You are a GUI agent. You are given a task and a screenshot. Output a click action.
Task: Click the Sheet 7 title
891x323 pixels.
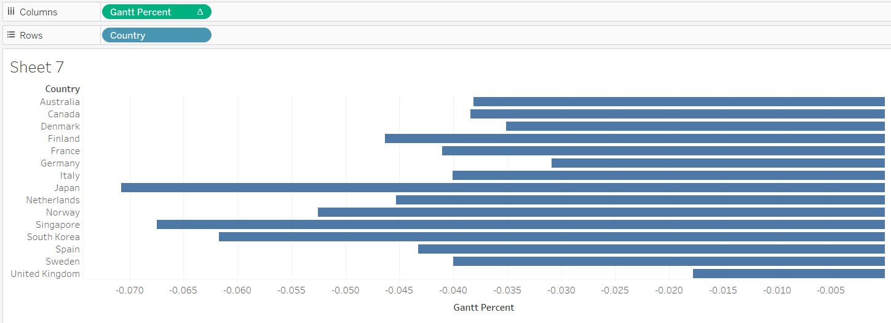[37, 67]
